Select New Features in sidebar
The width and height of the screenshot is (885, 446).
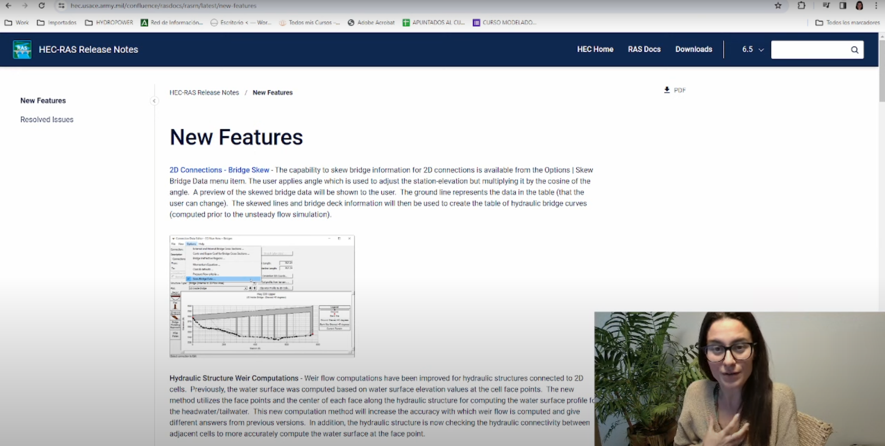[x=43, y=100]
